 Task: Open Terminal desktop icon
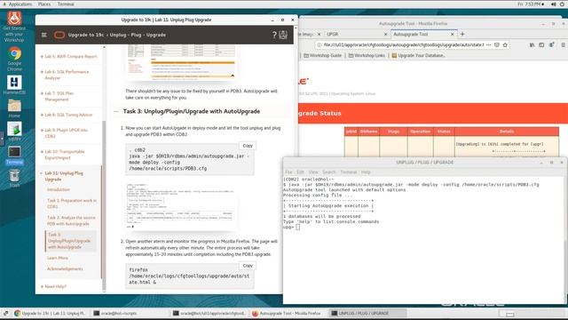(x=14, y=155)
